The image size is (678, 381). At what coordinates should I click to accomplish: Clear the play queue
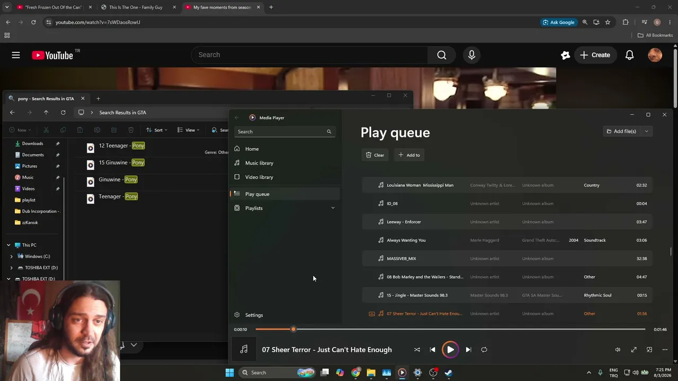pyautogui.click(x=375, y=155)
